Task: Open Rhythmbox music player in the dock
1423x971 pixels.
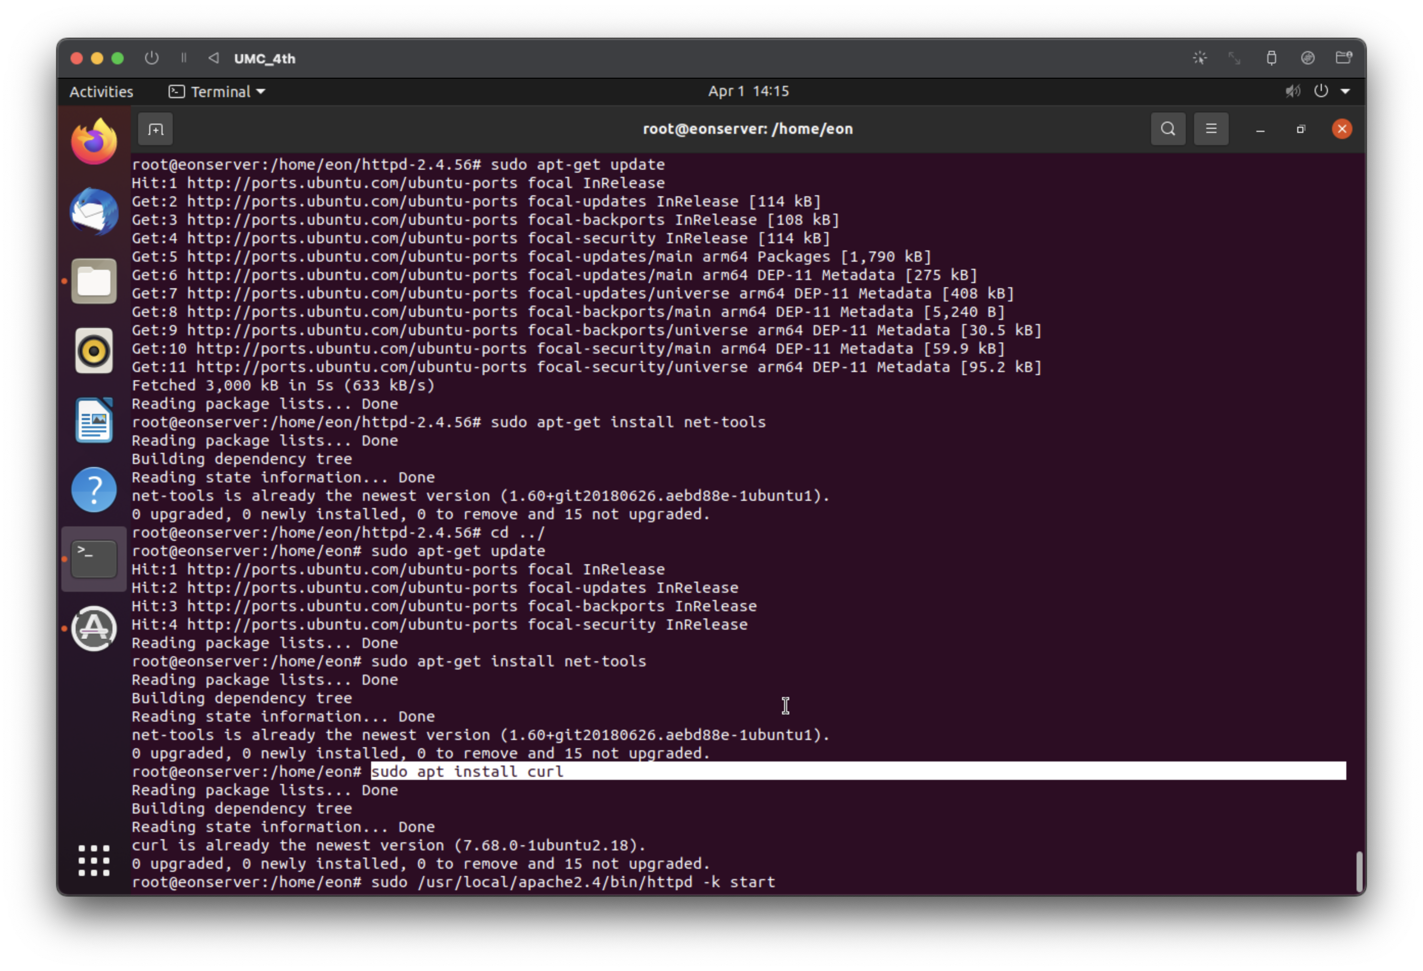Action: 94,351
